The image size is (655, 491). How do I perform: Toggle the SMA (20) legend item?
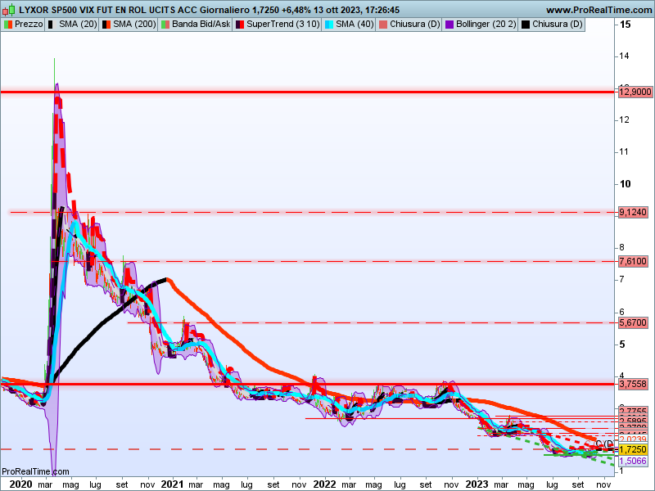pos(72,25)
